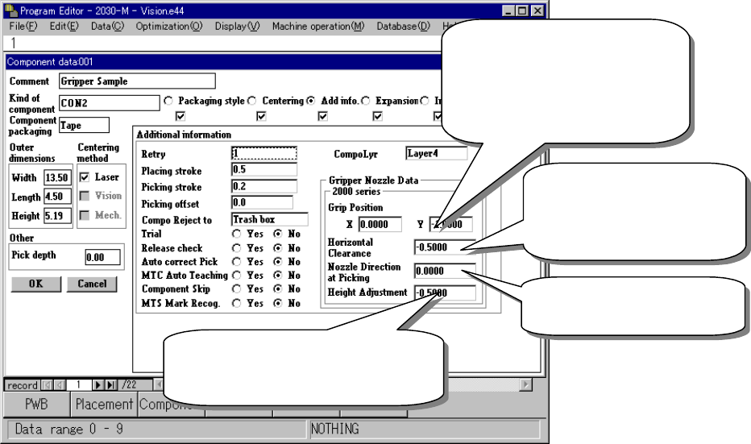Set MTC Auto Teaching to Yes

237,276
